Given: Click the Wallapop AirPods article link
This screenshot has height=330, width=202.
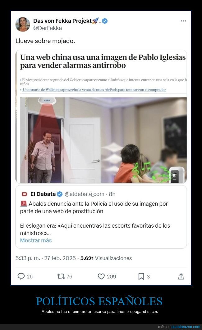Looking at the screenshot, I should pos(94,90).
